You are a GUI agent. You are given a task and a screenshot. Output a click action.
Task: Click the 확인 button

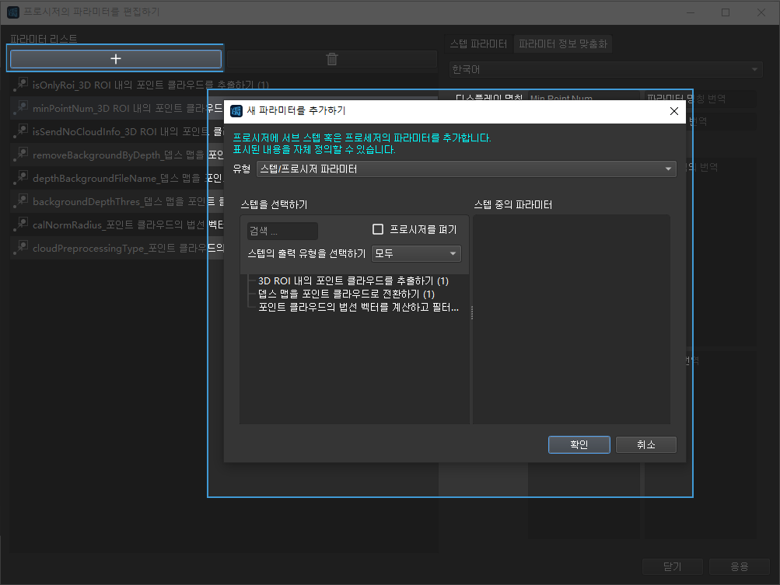coord(579,445)
